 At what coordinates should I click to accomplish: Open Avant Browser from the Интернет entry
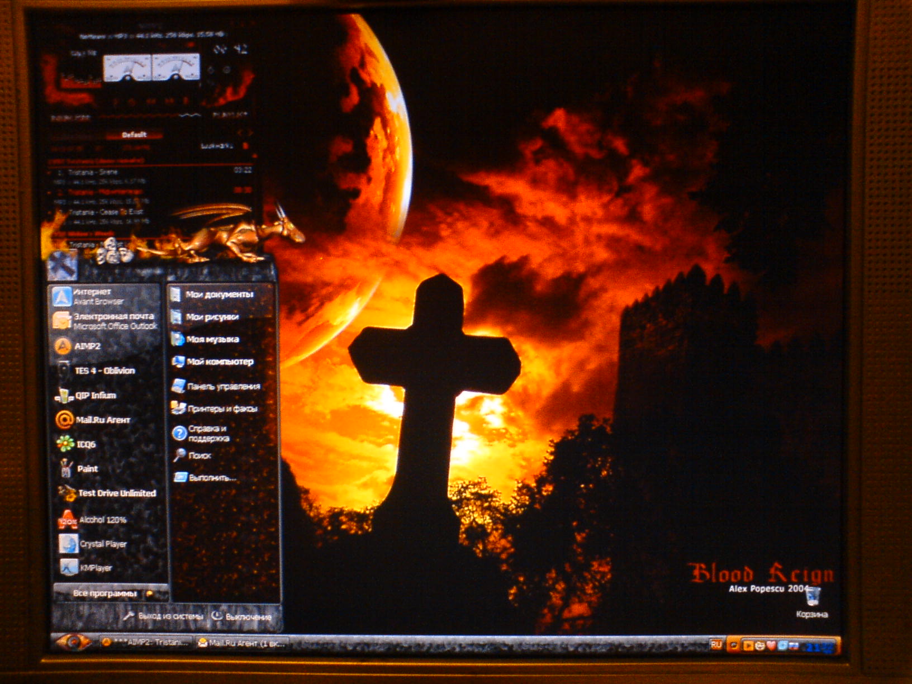coord(105,296)
